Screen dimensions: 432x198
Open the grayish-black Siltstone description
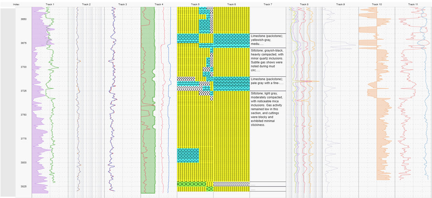[268, 62]
